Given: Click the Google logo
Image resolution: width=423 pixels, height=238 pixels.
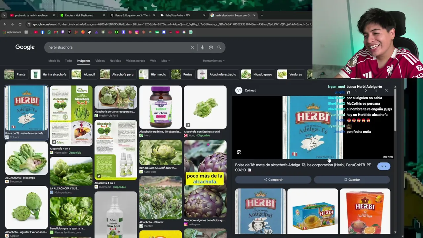Looking at the screenshot, I should [x=25, y=47].
